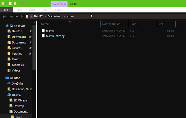This screenshot has width=186, height=118.
Task: Click the address bar folder icon
Action: pos(27,16)
